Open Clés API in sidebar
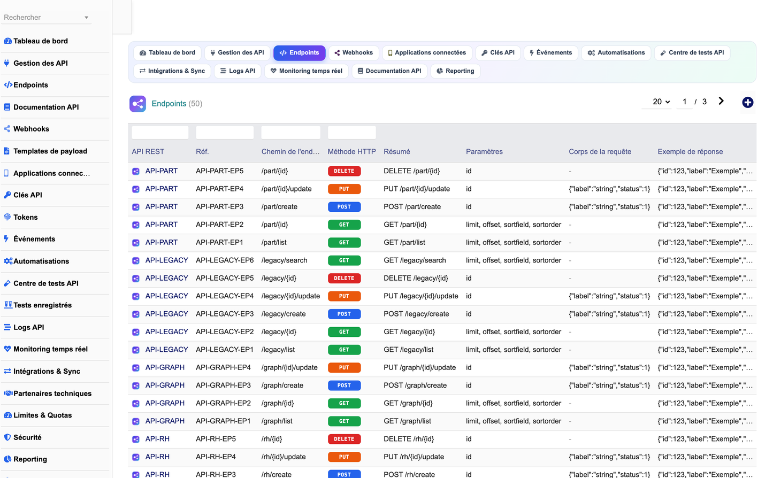Image resolution: width=773 pixels, height=478 pixels. 28,195
